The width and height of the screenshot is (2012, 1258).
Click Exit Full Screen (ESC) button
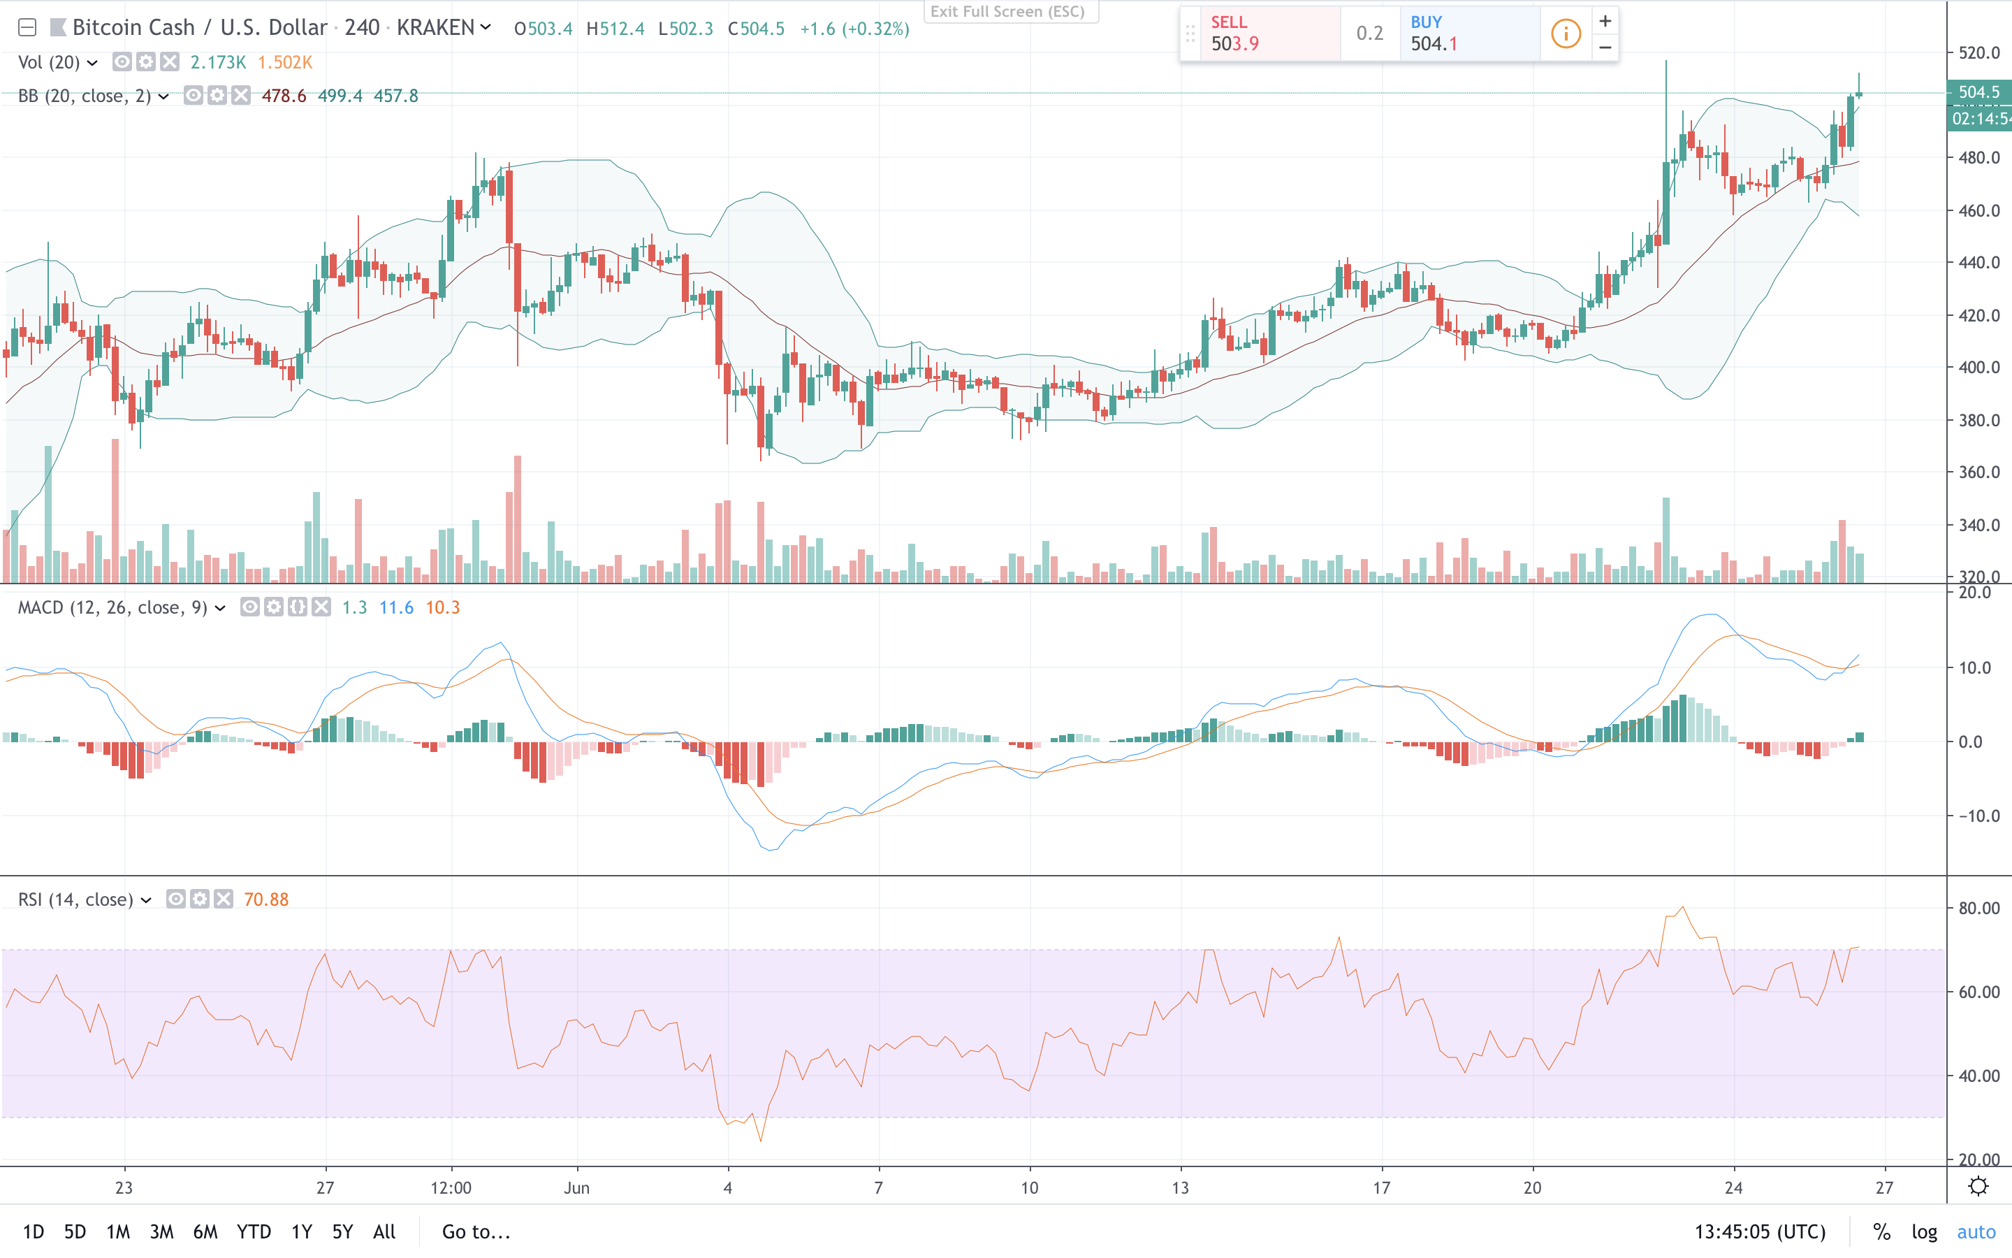(x=1011, y=12)
